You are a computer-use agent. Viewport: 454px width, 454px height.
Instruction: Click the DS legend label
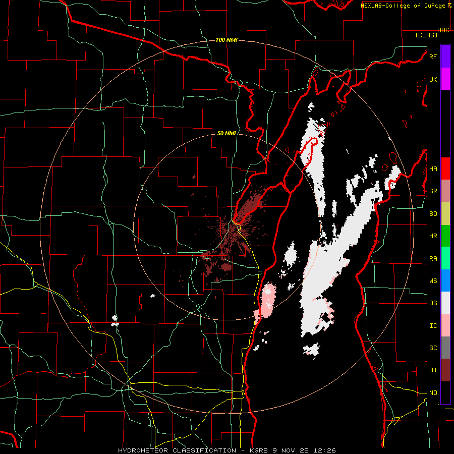[433, 303]
